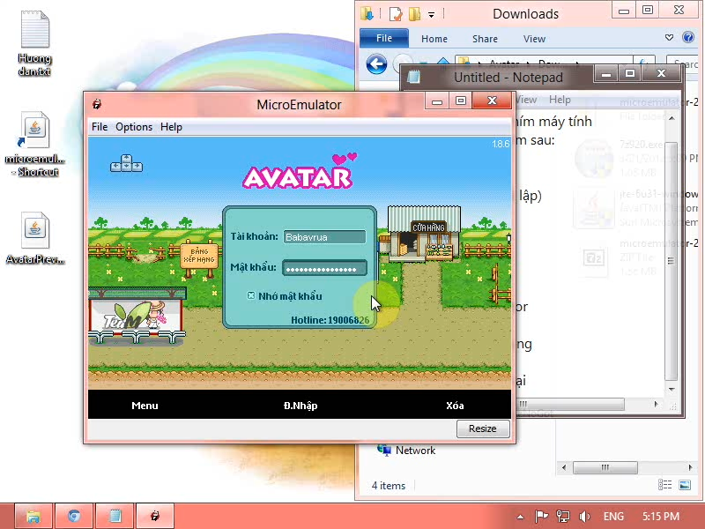Click the Network item in Downloads navigation pane
The image size is (705, 529).
tap(407, 451)
